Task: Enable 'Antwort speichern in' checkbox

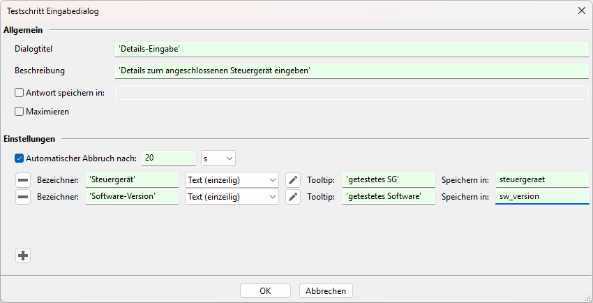Action: (x=19, y=93)
